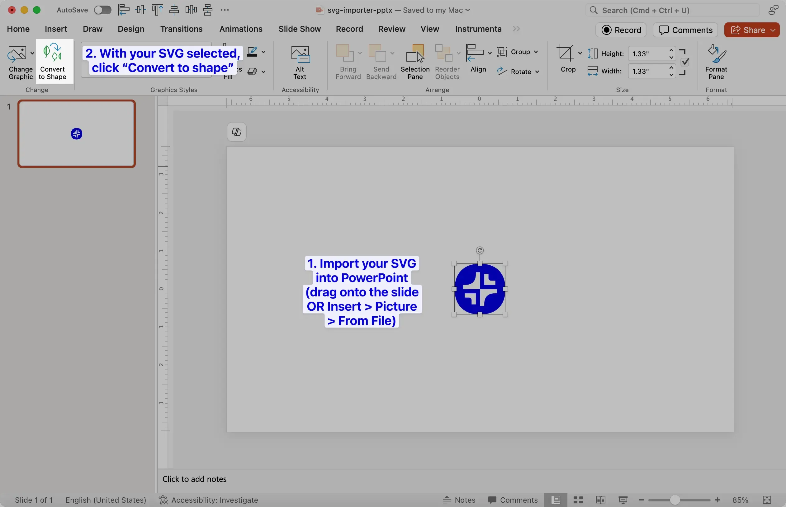Screen dimensions: 786x507
Task: Enable AutoSave
Action: (x=103, y=10)
